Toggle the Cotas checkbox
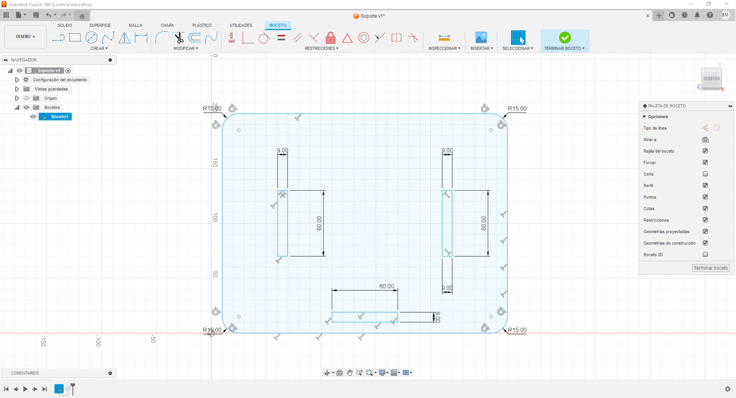The height and width of the screenshot is (398, 736). point(705,209)
